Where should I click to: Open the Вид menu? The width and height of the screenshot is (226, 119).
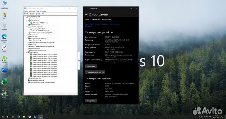[37, 11]
